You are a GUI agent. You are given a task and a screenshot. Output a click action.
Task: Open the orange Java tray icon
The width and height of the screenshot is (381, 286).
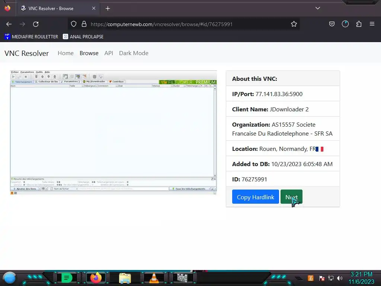[x=311, y=278]
